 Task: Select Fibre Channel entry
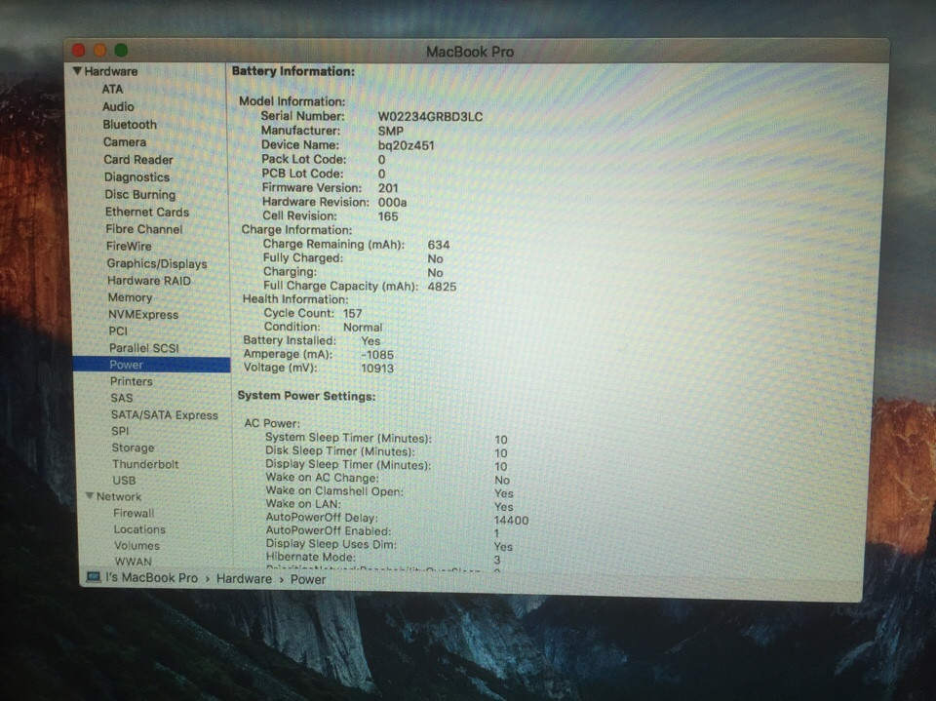pyautogui.click(x=144, y=229)
